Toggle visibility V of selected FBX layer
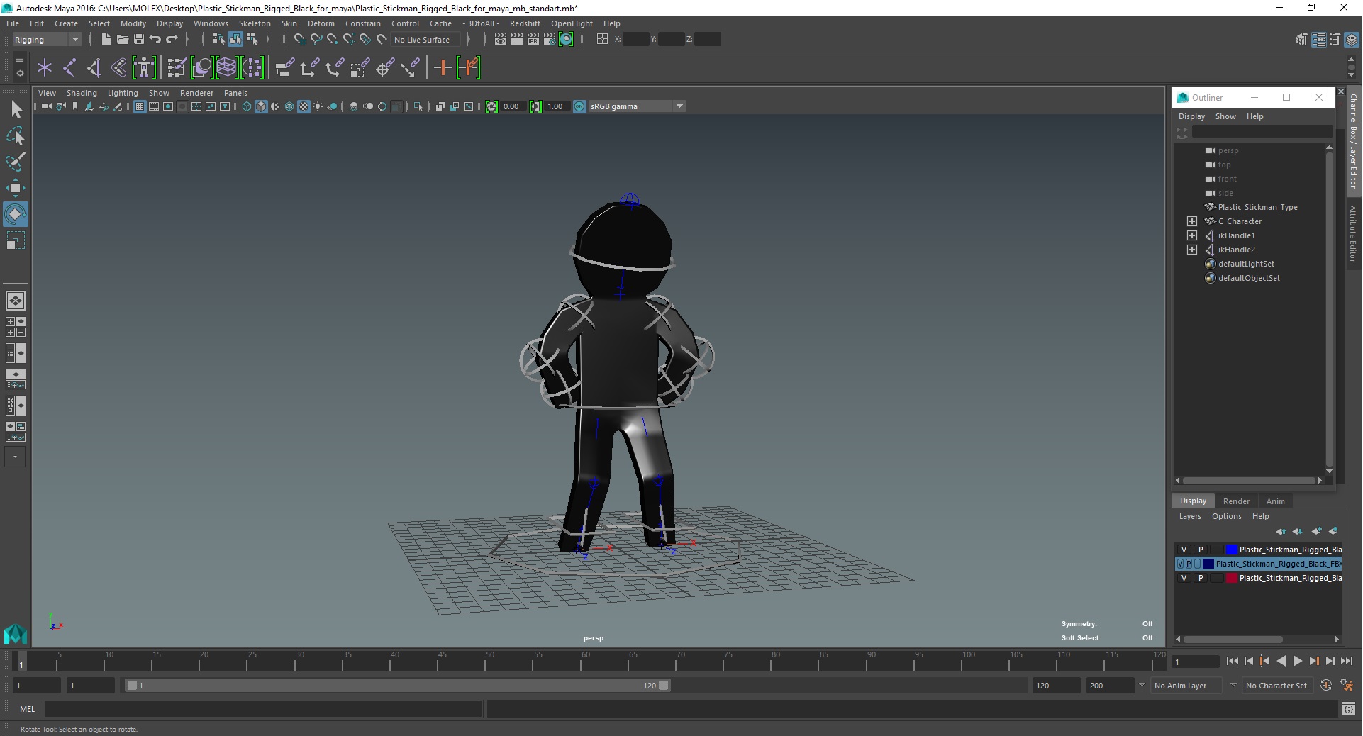Viewport: 1363px width, 736px height. coord(1180,564)
